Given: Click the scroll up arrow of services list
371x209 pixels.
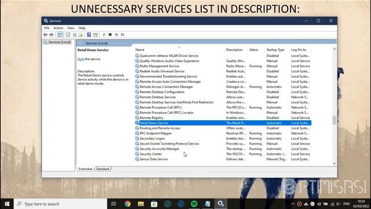Looking at the screenshot, I should point(334,49).
